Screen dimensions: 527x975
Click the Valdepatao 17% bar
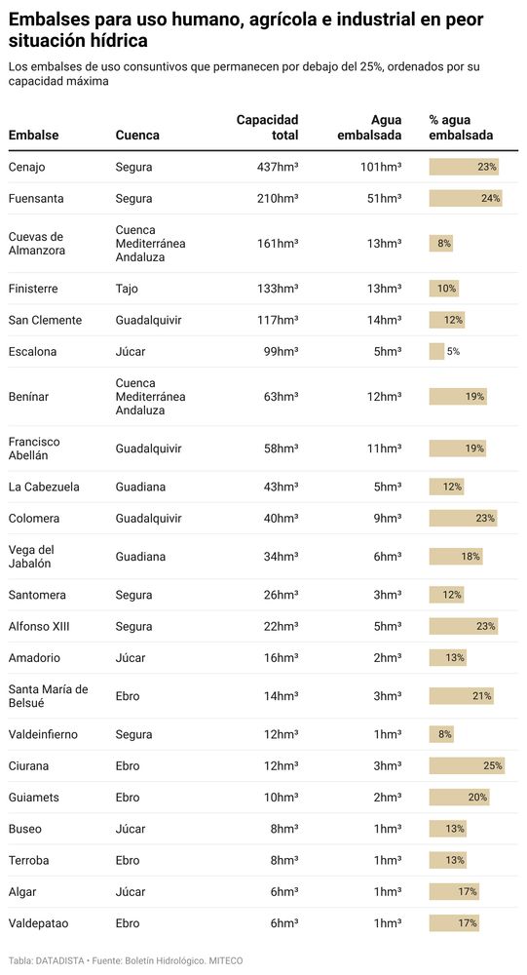[454, 923]
